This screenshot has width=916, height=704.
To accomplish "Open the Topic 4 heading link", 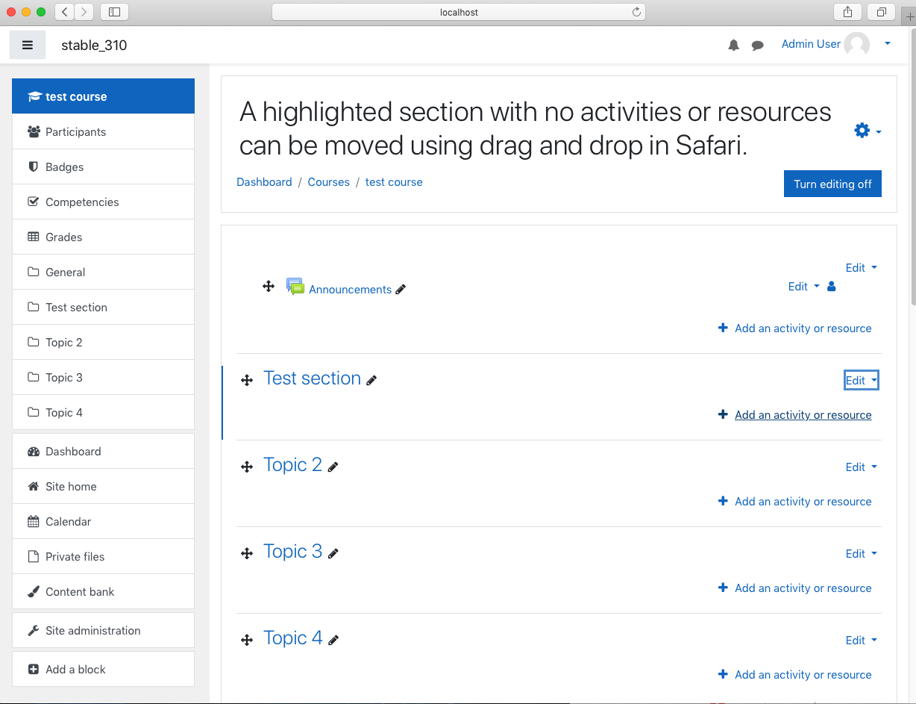I will pyautogui.click(x=292, y=638).
